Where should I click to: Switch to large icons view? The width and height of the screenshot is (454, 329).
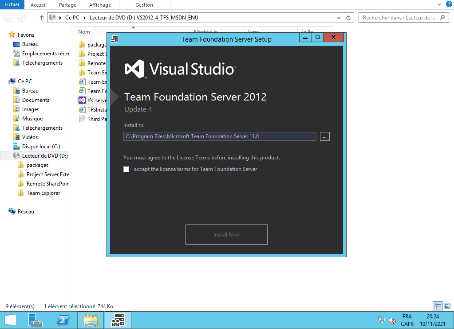(447, 306)
